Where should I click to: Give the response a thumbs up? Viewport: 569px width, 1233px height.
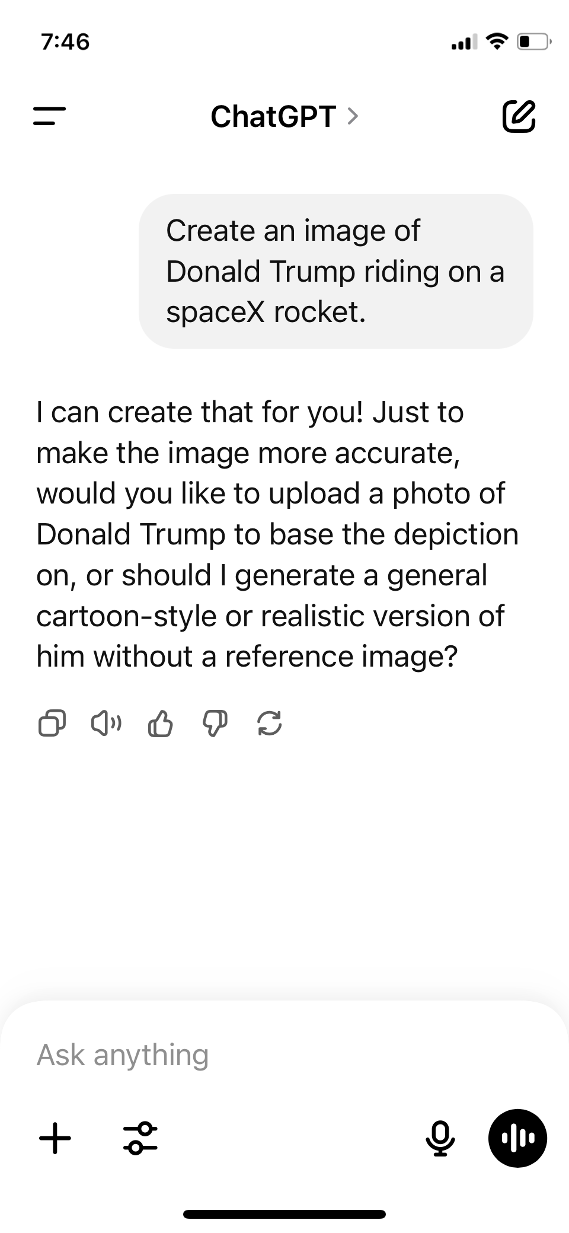(160, 723)
